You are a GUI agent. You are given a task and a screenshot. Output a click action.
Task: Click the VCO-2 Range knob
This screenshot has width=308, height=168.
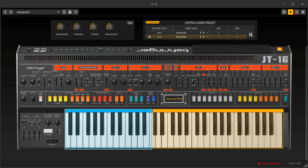(x=141, y=82)
